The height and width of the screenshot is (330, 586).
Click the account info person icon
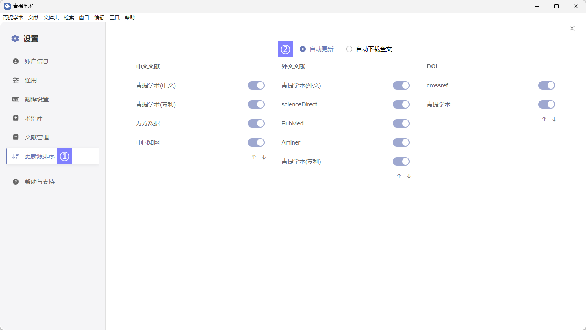tap(16, 61)
